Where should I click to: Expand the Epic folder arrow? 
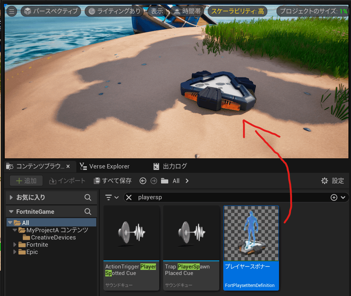pos(15,252)
